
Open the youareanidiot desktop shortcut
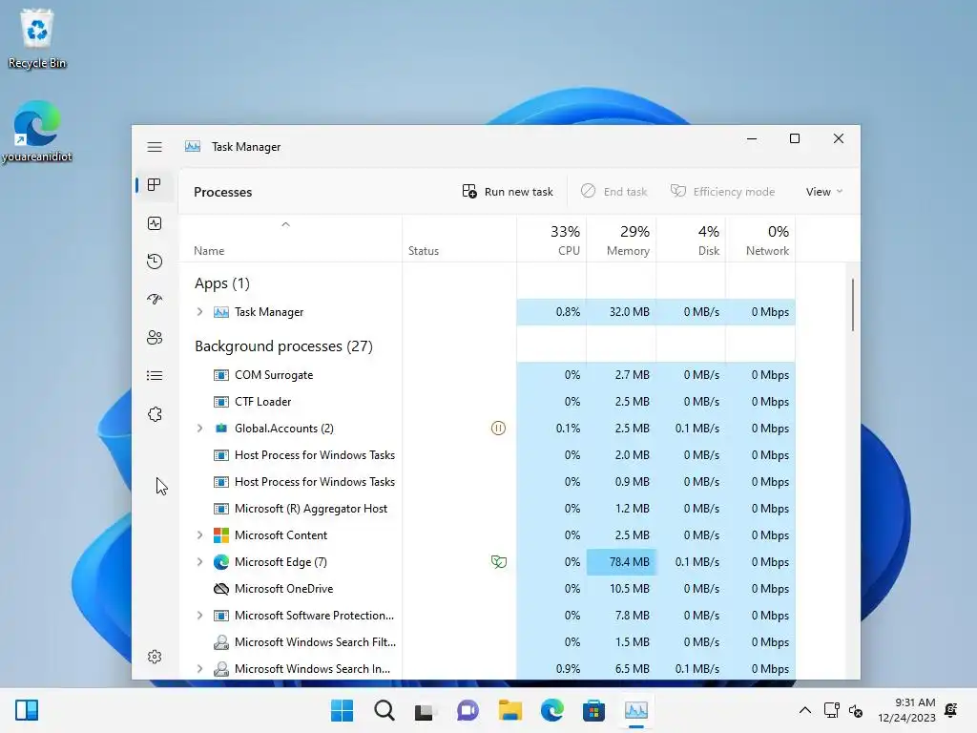[x=37, y=131]
